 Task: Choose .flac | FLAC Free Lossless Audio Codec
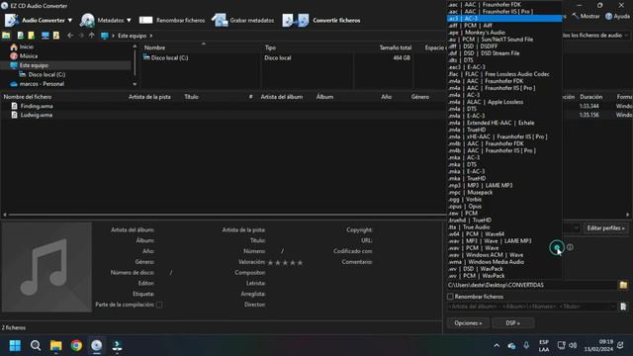pyautogui.click(x=504, y=74)
